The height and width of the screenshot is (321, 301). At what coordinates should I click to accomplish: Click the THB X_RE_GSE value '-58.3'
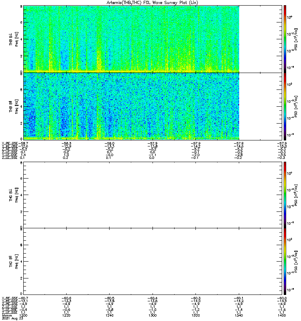pyautogui.click(x=66, y=143)
